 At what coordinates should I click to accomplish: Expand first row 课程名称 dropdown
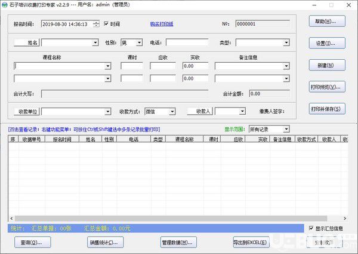(108, 66)
